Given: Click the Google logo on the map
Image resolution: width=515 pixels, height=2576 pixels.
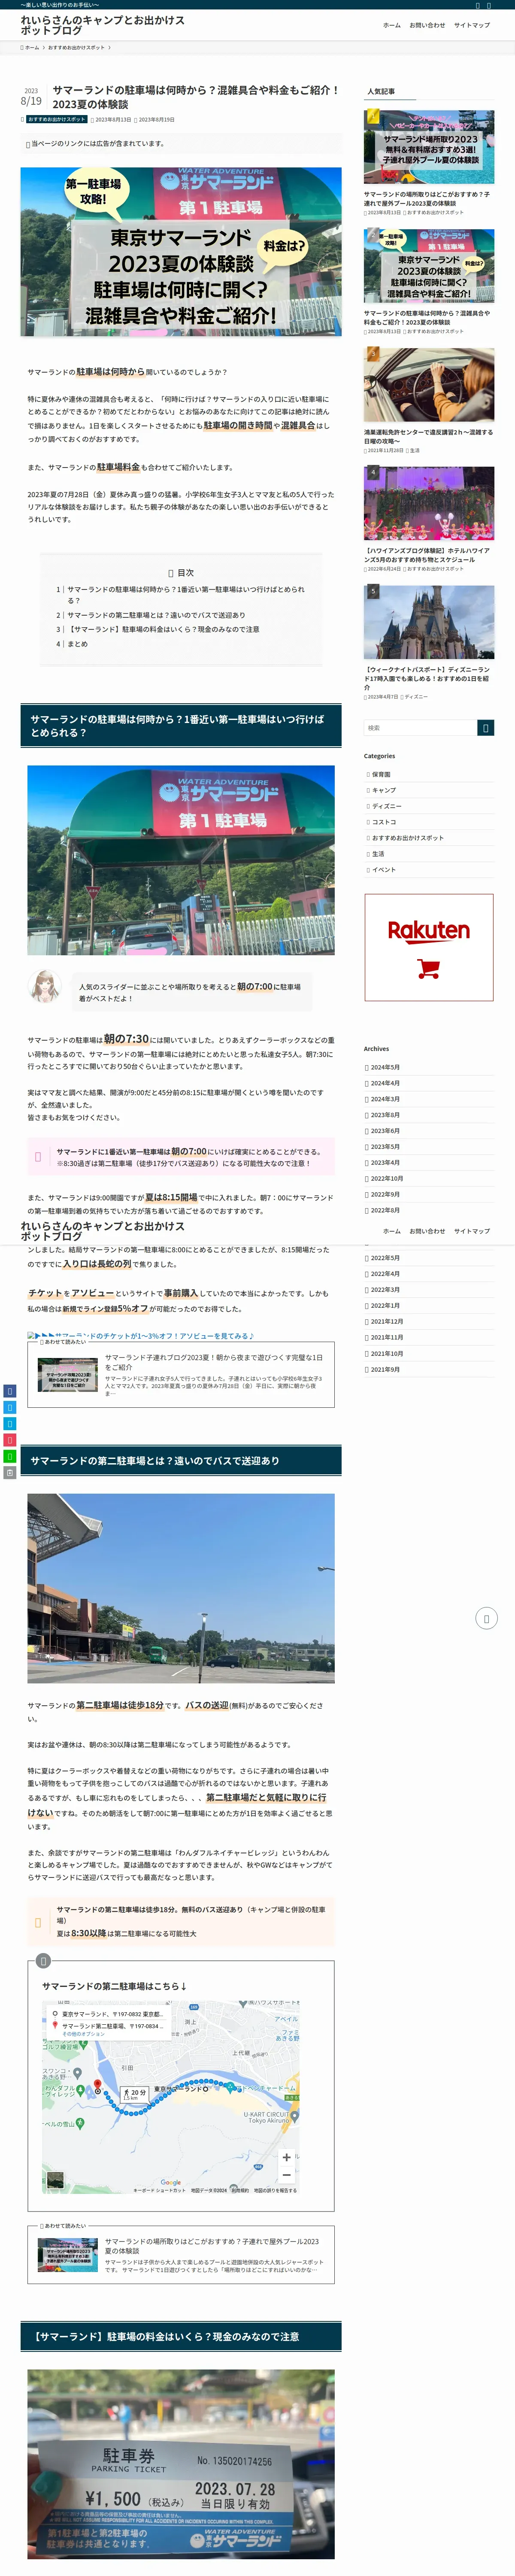Looking at the screenshot, I should [x=171, y=2183].
